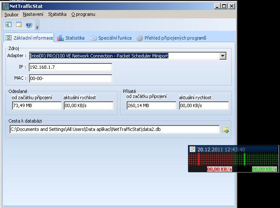Open the Nastavení menu
This screenshot has width=280, height=208.
[x=33, y=14]
